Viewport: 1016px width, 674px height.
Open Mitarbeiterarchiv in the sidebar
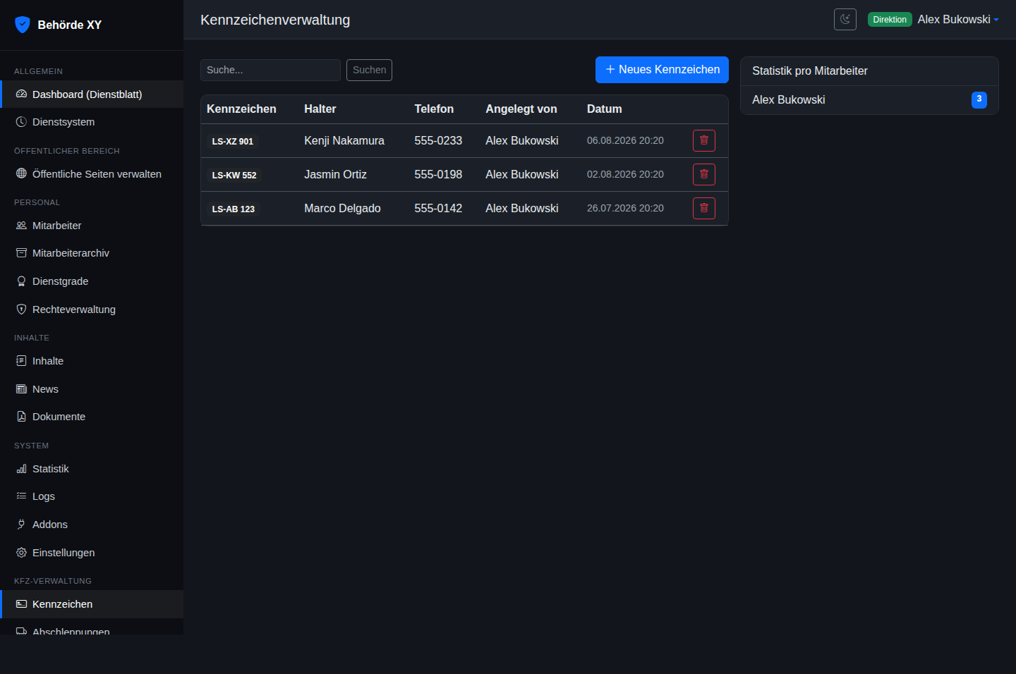(92, 253)
